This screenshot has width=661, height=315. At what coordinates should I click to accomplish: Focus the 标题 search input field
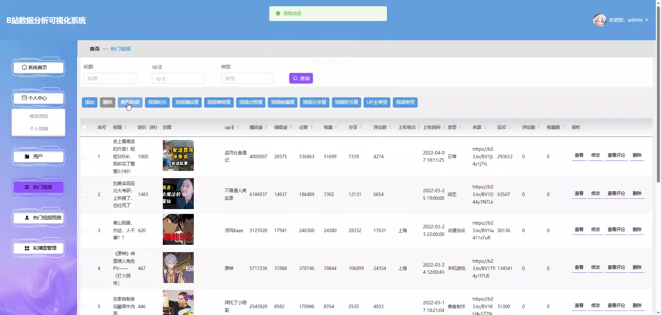(x=110, y=78)
